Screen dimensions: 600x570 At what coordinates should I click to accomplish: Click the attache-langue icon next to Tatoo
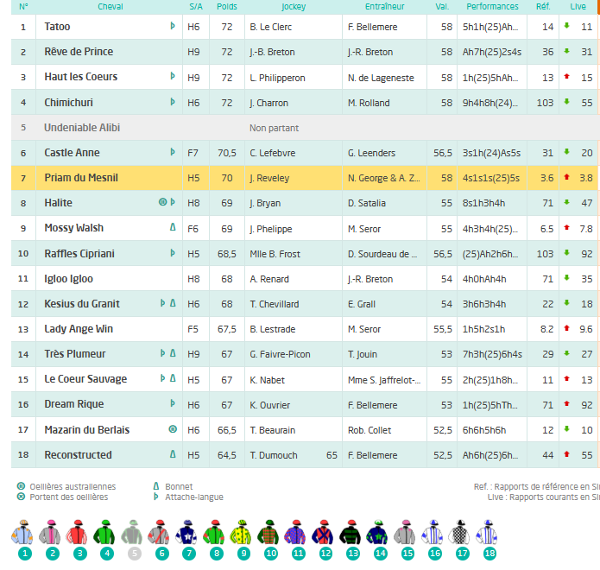click(x=173, y=27)
